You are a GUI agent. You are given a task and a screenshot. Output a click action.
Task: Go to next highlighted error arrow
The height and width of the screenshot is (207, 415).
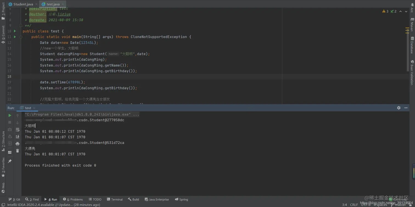click(406, 11)
